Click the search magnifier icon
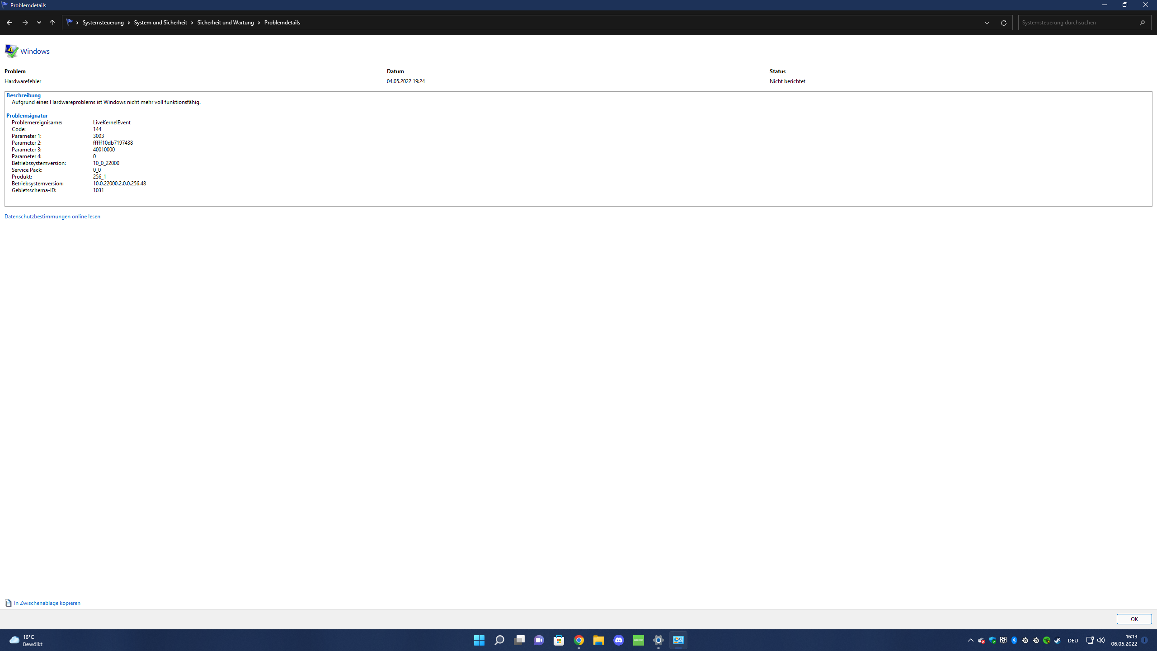The width and height of the screenshot is (1157, 651). pyautogui.click(x=1142, y=23)
